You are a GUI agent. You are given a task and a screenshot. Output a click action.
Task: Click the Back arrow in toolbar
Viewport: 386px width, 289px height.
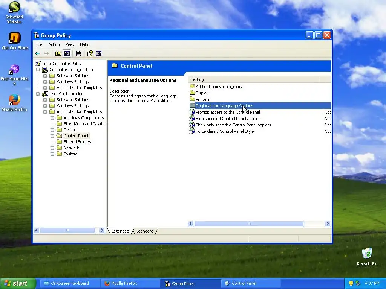[x=38, y=53]
